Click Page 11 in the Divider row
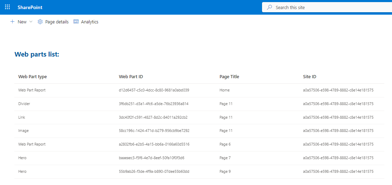Screen dimensions: 392x185 pyautogui.click(x=226, y=104)
